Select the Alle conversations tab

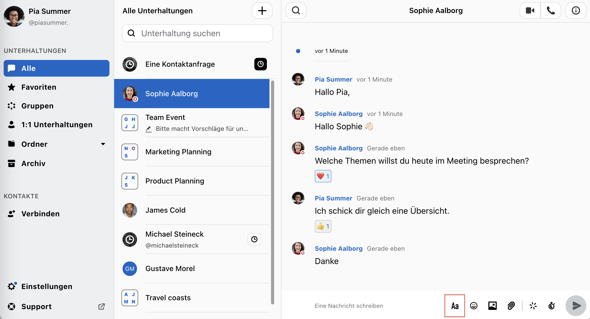[57, 68]
